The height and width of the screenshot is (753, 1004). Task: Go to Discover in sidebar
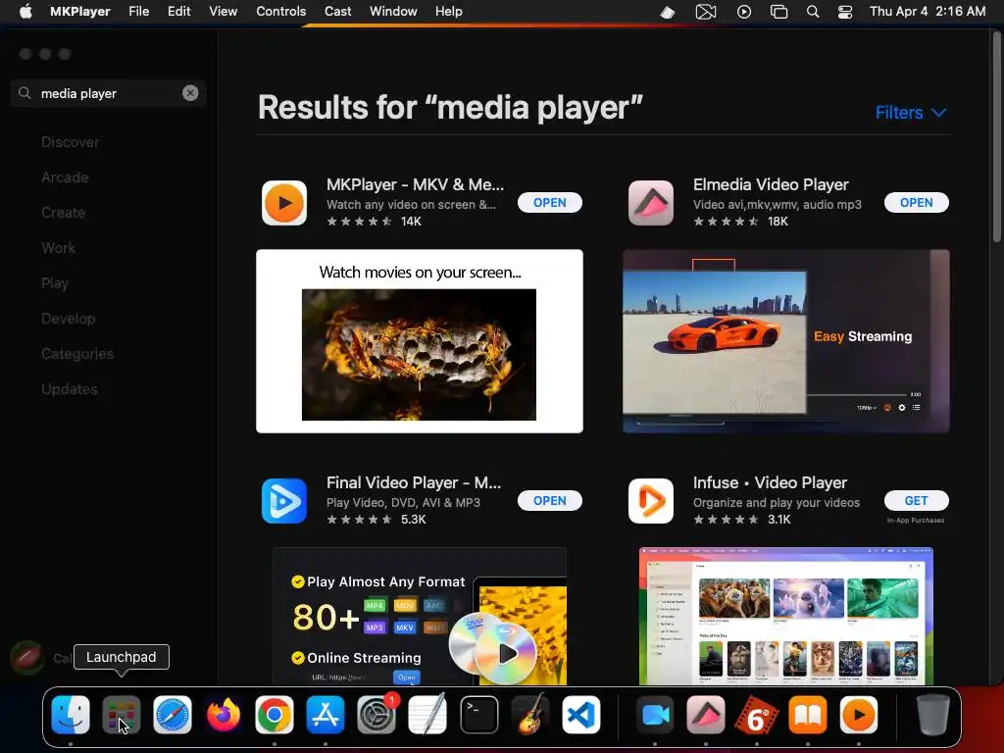[x=71, y=142]
